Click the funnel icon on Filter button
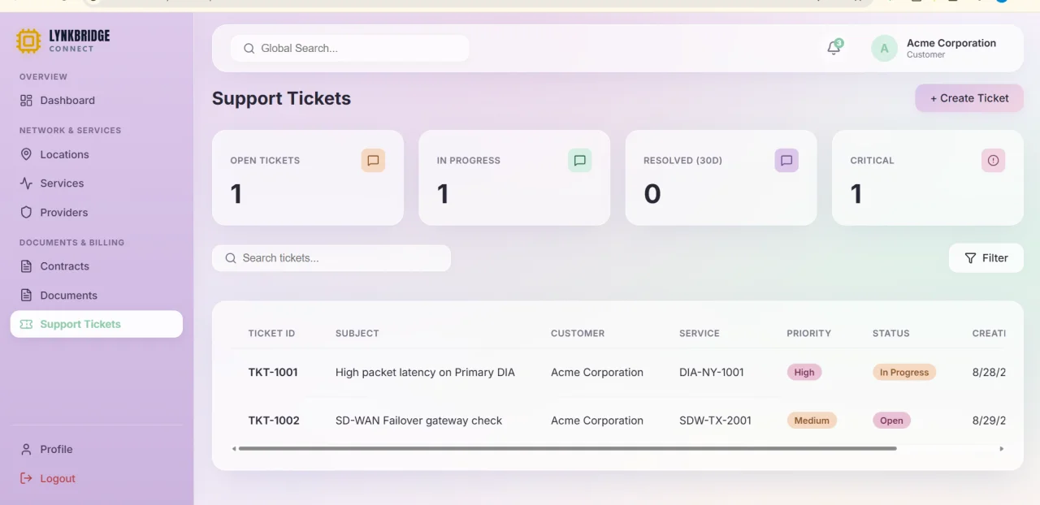The height and width of the screenshot is (505, 1040). [970, 258]
